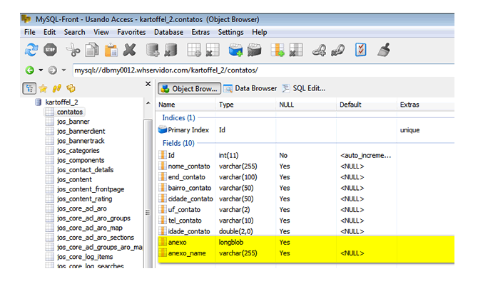Click the Delete Foreign Key icon
Image resolution: width=478 pixels, height=281 pixels.
click(337, 50)
